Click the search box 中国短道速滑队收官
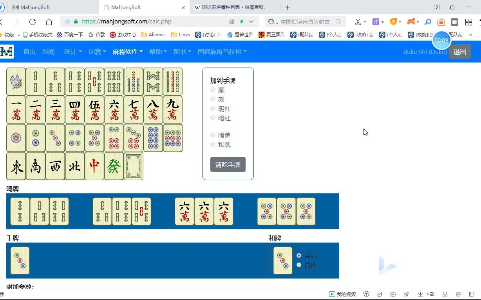The image size is (481, 300). (305, 22)
